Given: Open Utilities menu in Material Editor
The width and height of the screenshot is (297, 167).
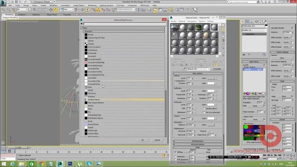Looking at the screenshot, I should (210, 21).
